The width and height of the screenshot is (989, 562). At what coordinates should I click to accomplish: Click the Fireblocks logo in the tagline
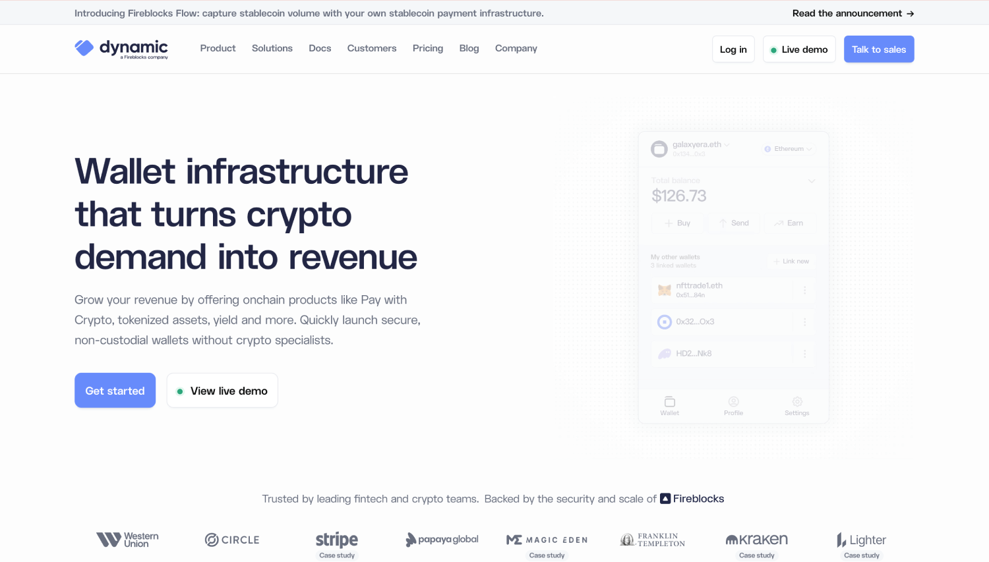pos(692,499)
